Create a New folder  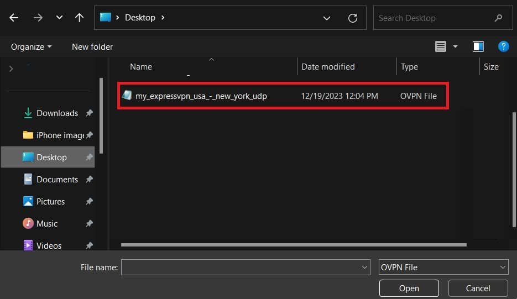92,47
